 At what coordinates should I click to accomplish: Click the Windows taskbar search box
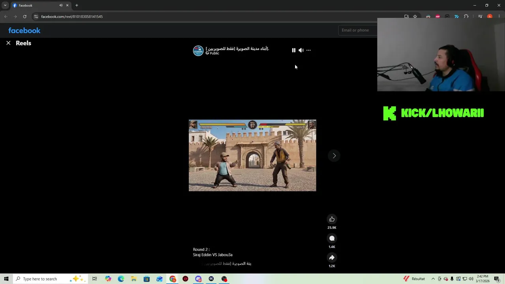[x=50, y=279]
